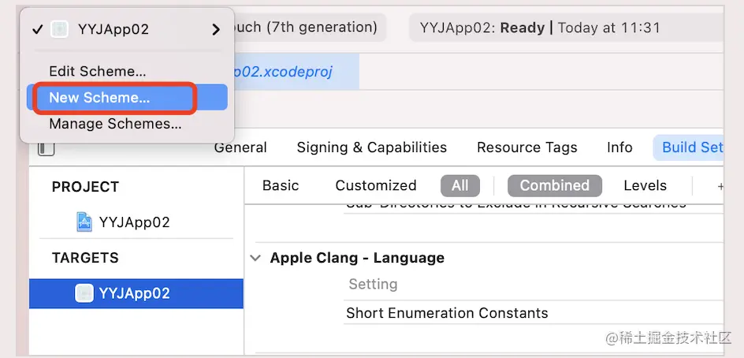
Task: Toggle the targets list sidebar icon
Action: [x=46, y=148]
